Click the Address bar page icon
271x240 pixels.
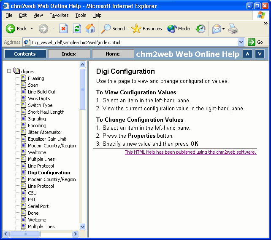[27, 42]
